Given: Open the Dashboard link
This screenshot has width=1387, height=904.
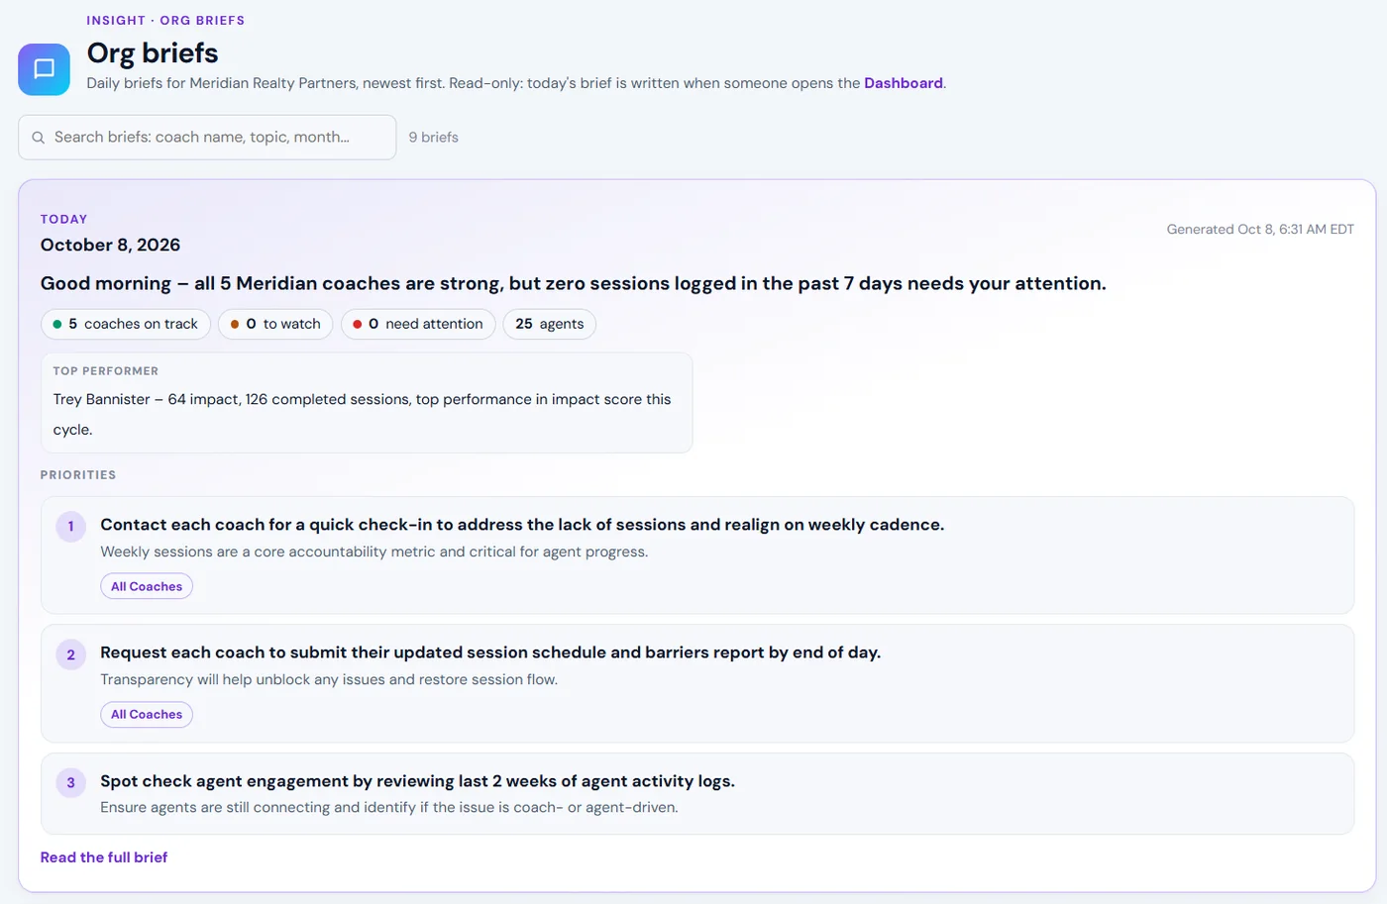Looking at the screenshot, I should pyautogui.click(x=904, y=83).
